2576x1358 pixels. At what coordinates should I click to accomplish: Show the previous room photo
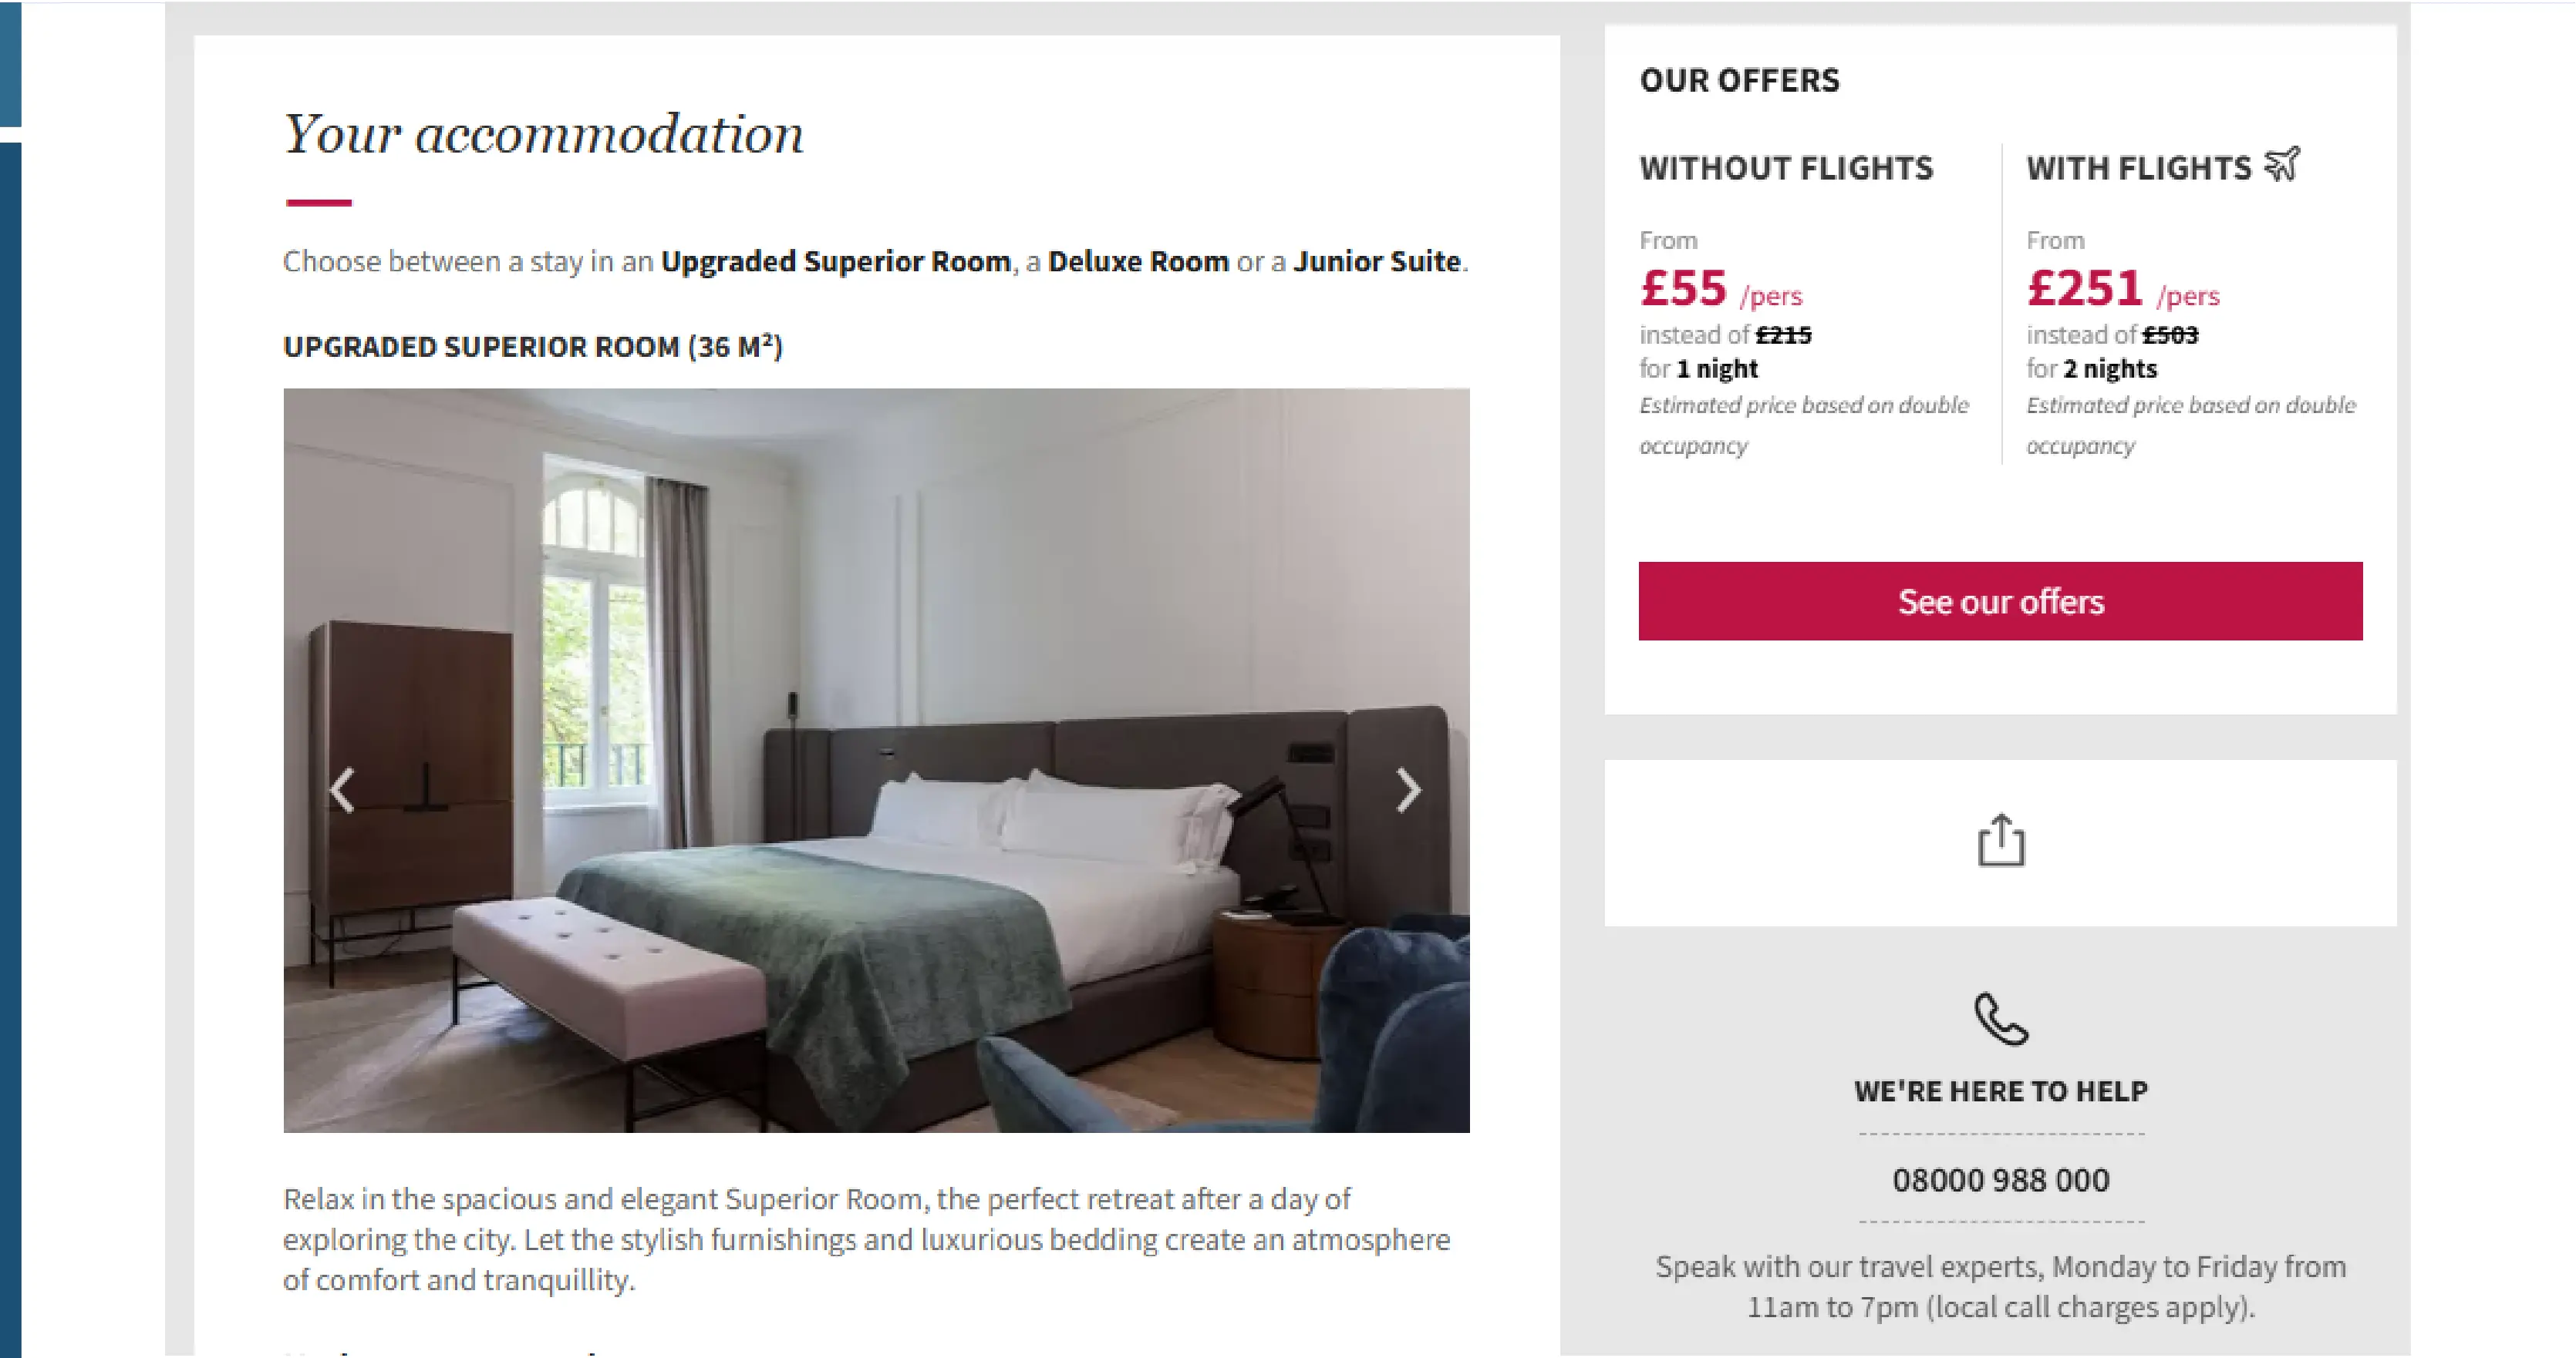(343, 791)
